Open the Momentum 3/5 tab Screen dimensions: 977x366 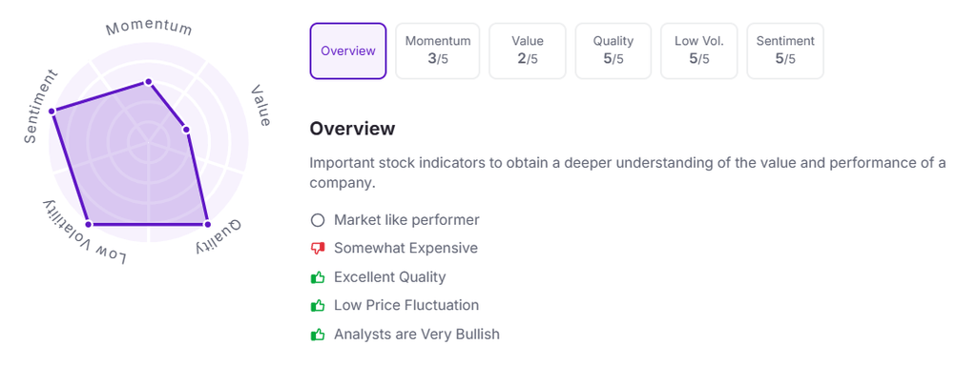point(437,51)
